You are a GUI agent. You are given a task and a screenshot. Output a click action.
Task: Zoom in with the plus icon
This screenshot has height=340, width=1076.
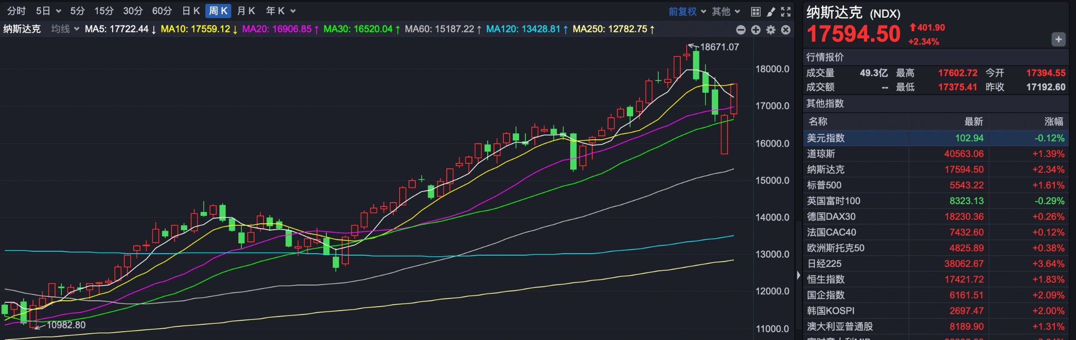[x=756, y=30]
